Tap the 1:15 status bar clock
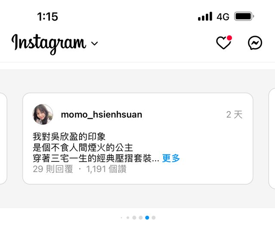 (48, 17)
